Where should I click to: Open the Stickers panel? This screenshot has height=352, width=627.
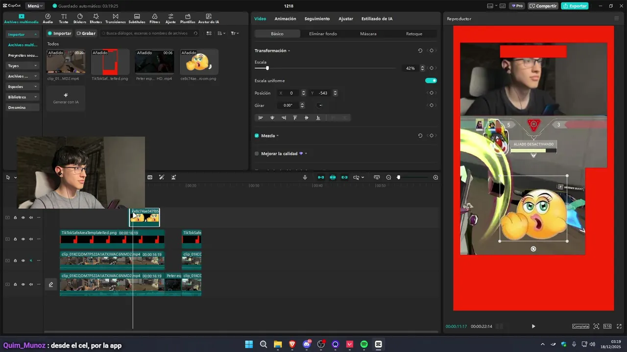[80, 19]
